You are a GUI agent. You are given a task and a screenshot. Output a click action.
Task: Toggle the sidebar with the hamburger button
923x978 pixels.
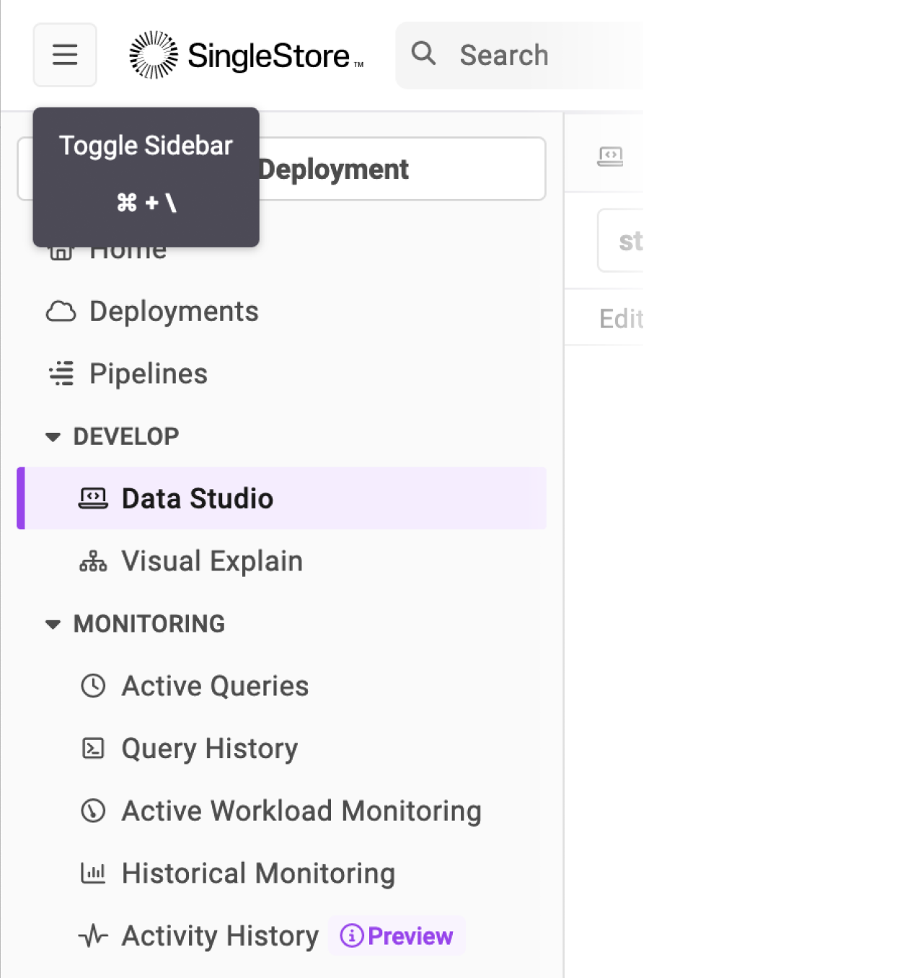[65, 54]
